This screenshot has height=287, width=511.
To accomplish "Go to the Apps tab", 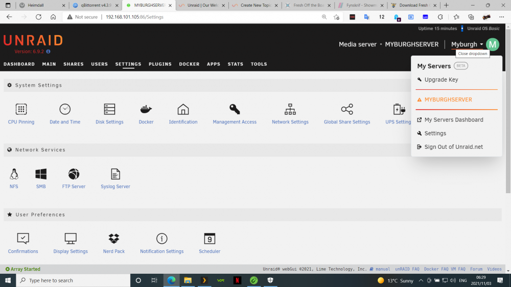I will click(214, 64).
